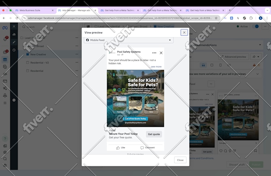
Task: Reload the Ads Manager page
Action: pyautogui.click(x=17, y=18)
